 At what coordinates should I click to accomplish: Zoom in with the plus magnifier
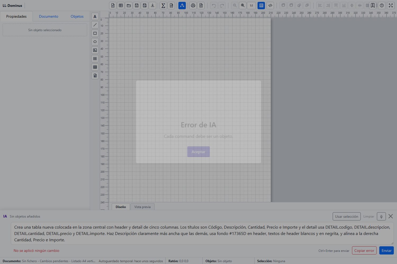pos(243,6)
